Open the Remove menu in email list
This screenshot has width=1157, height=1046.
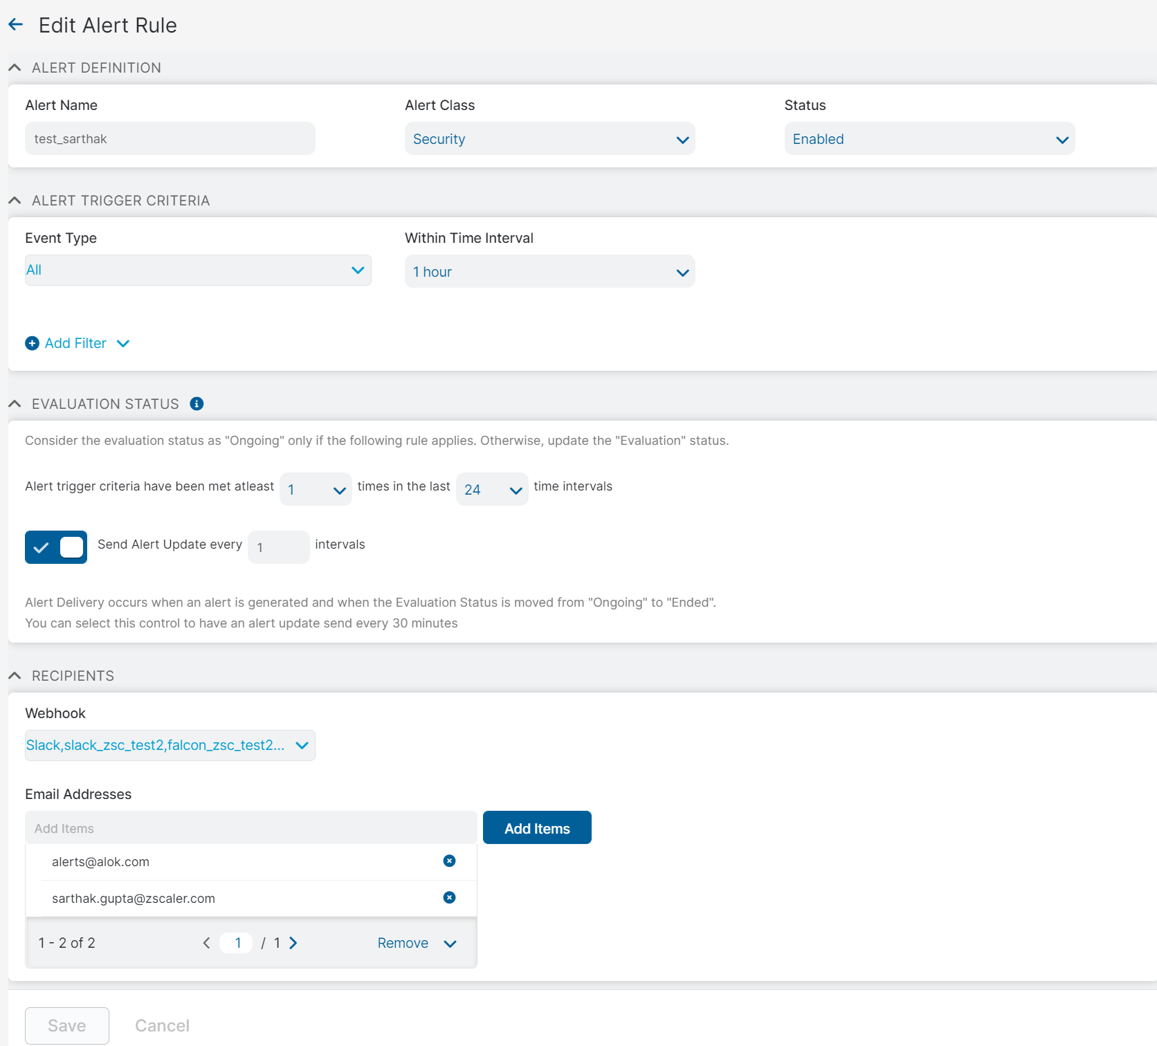click(x=417, y=943)
